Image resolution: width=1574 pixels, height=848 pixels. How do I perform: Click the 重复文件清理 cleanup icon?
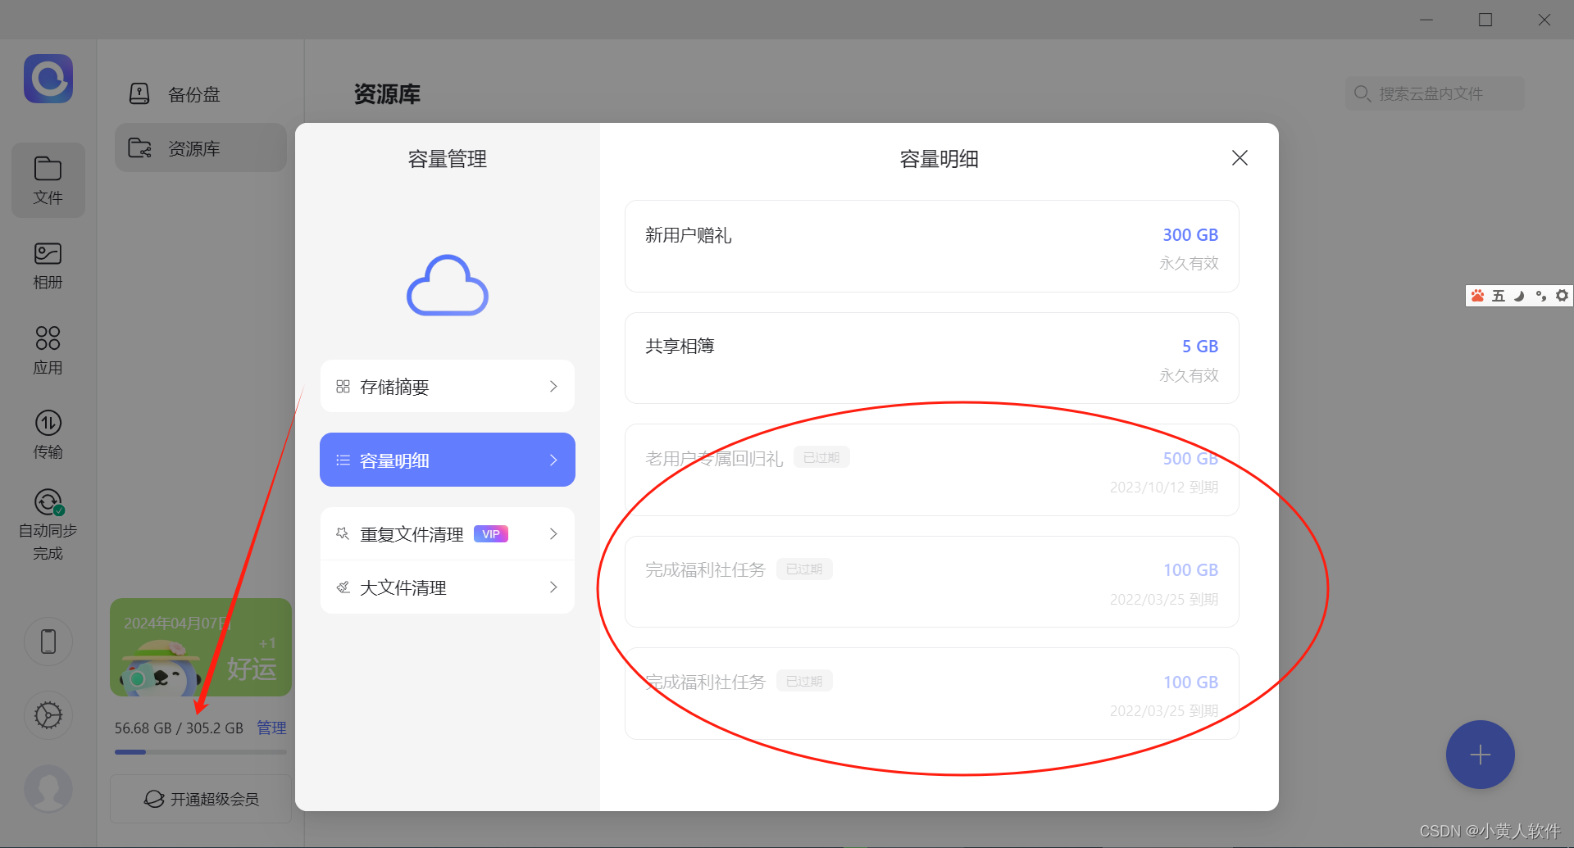(343, 534)
